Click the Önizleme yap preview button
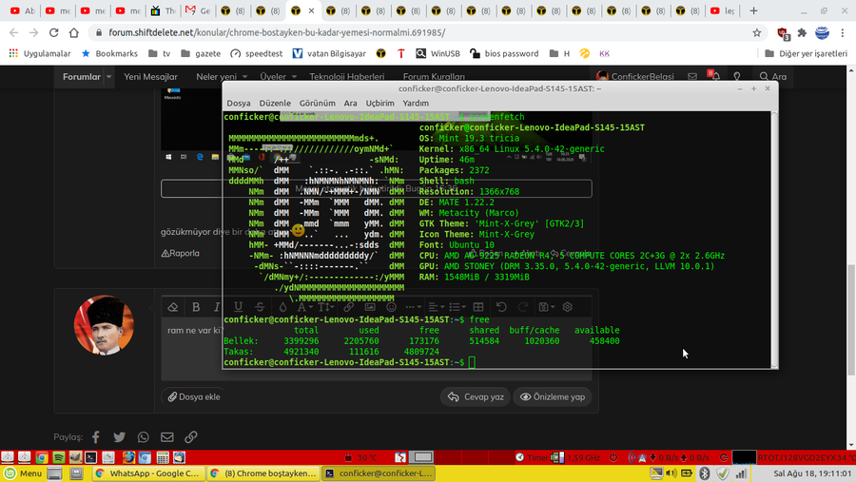Image resolution: width=856 pixels, height=482 pixels. pyautogui.click(x=552, y=396)
